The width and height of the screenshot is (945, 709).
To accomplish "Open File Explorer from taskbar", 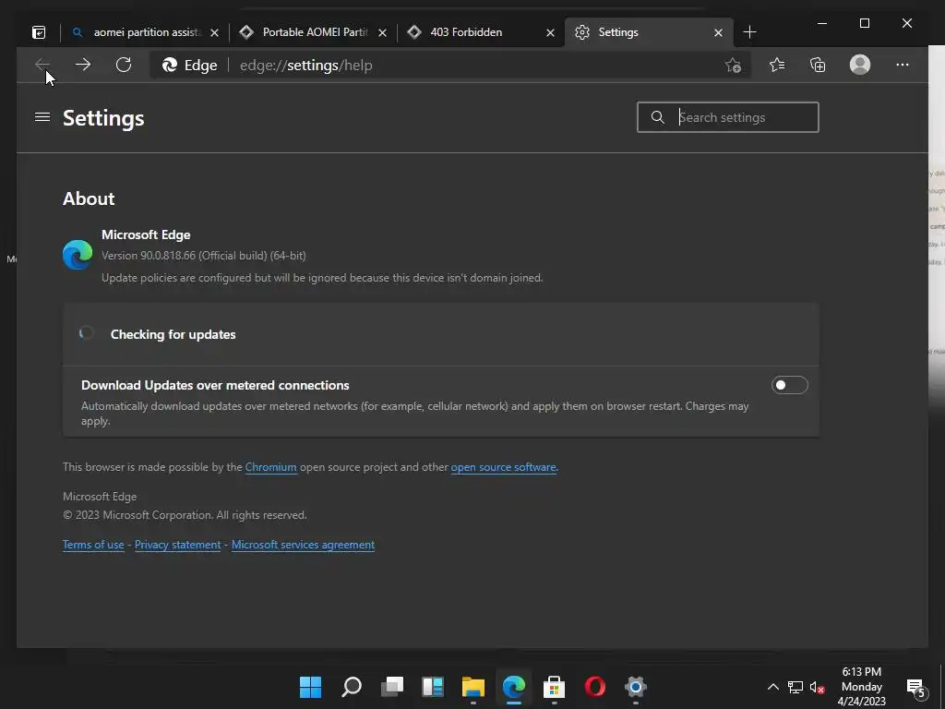I will click(x=473, y=687).
